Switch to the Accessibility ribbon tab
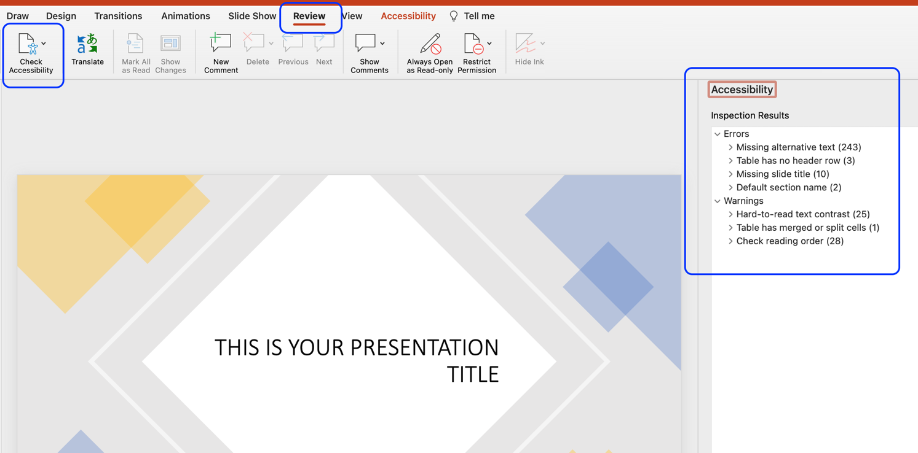The height and width of the screenshot is (453, 918). [408, 16]
